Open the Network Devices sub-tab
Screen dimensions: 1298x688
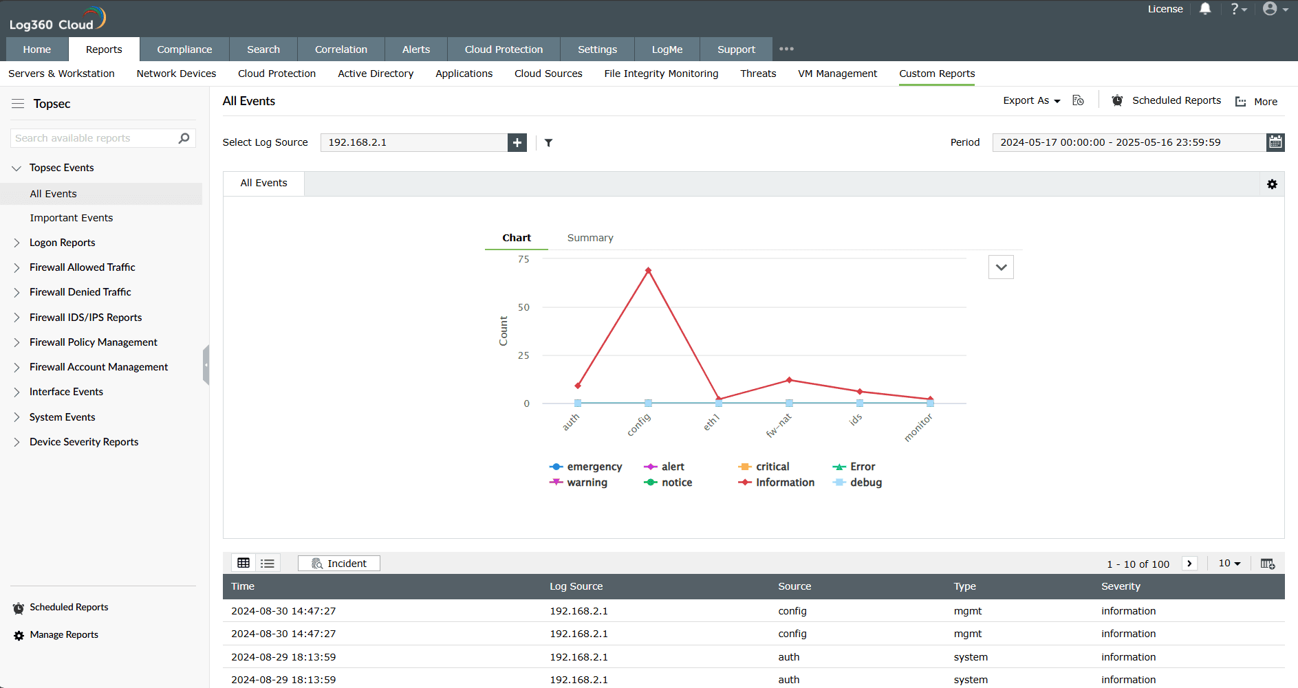tap(176, 74)
